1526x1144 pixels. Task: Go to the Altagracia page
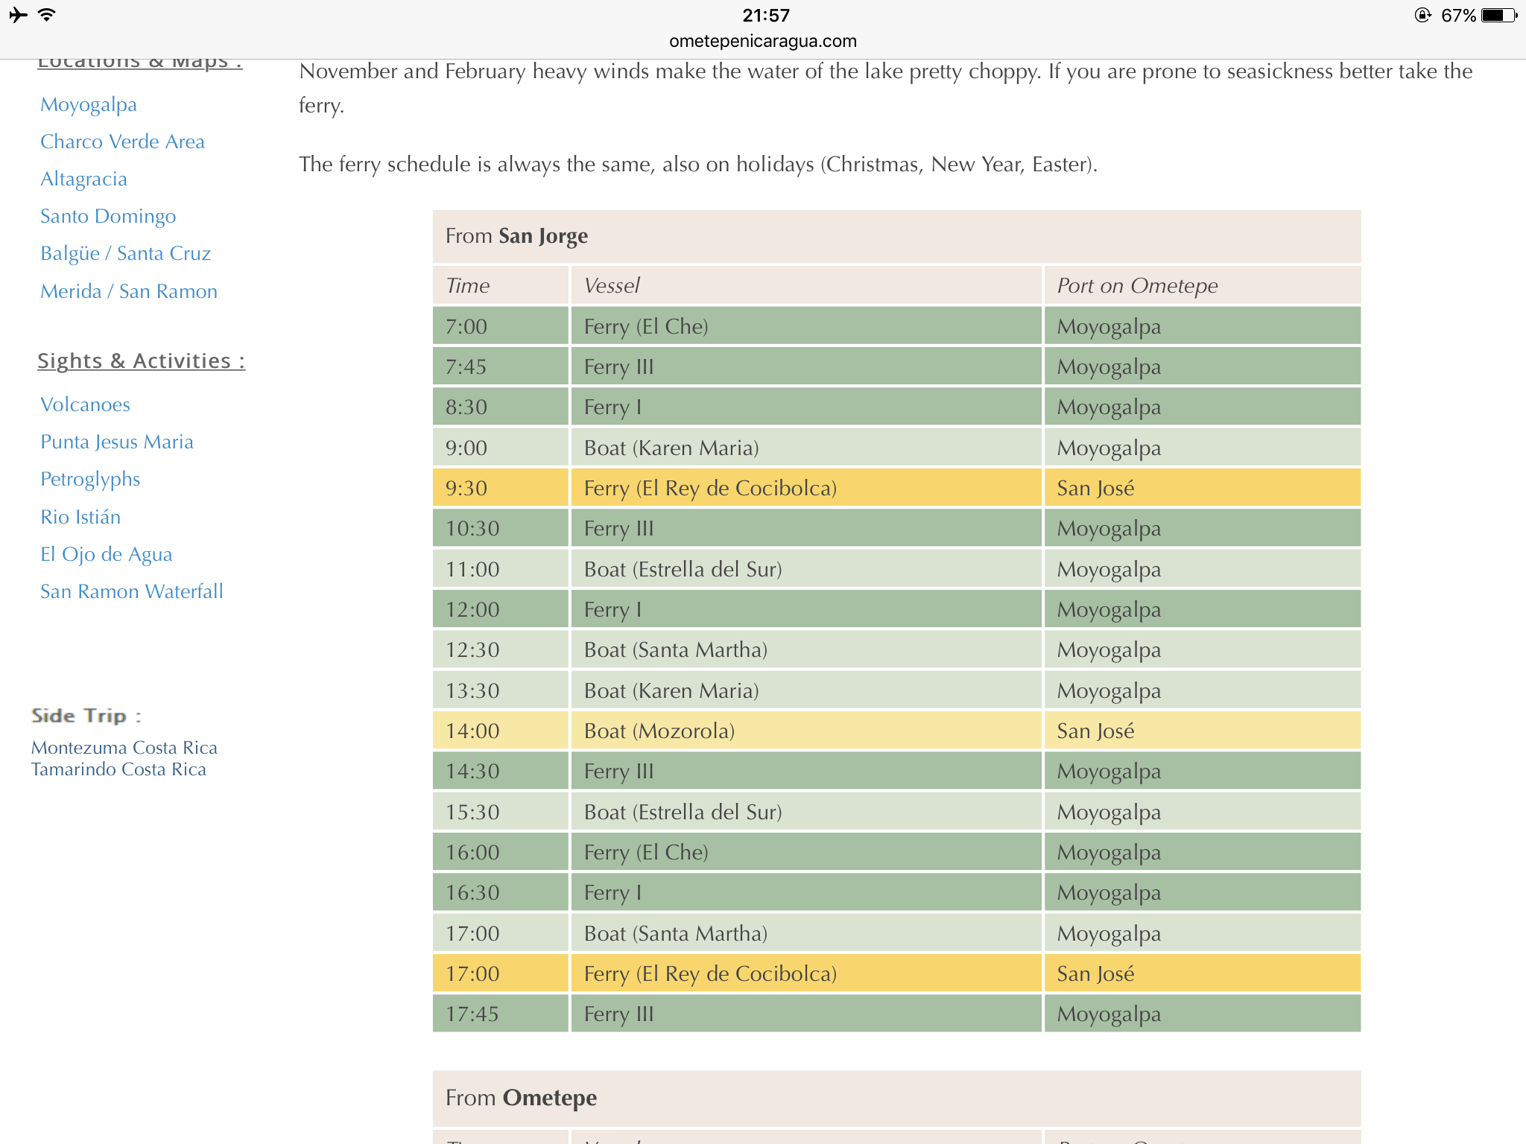click(83, 179)
